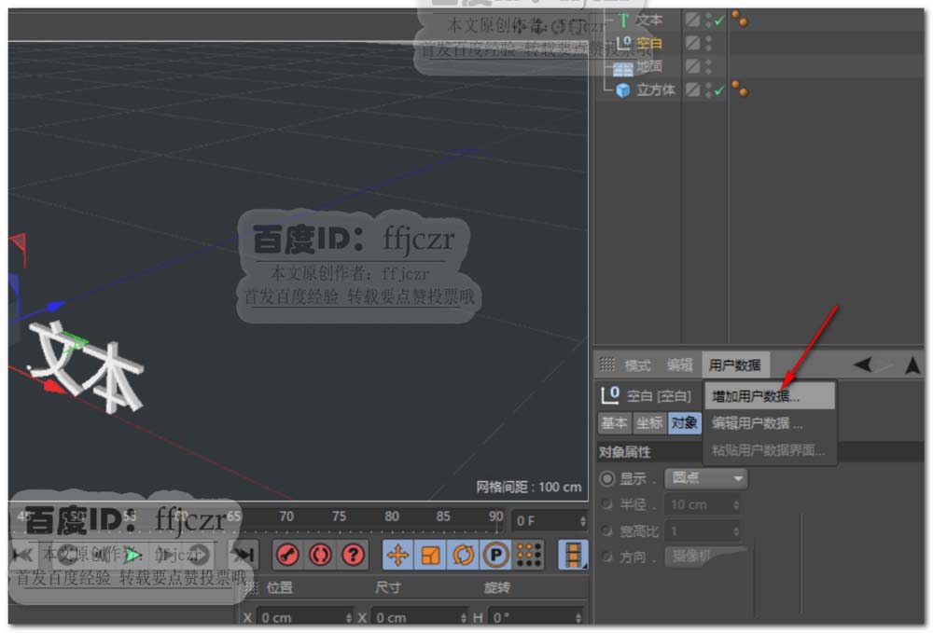The width and height of the screenshot is (933, 633).
Task: Switch to the 基本 tab
Action: click(x=614, y=423)
